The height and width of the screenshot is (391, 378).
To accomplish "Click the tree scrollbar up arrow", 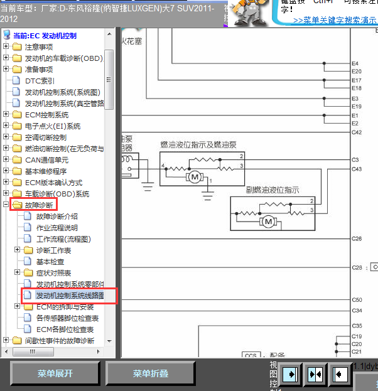I will pyautogui.click(x=109, y=34).
